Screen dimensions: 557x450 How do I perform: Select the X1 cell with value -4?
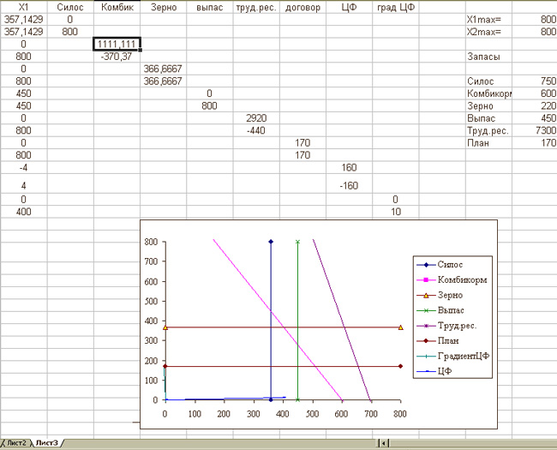click(x=23, y=167)
